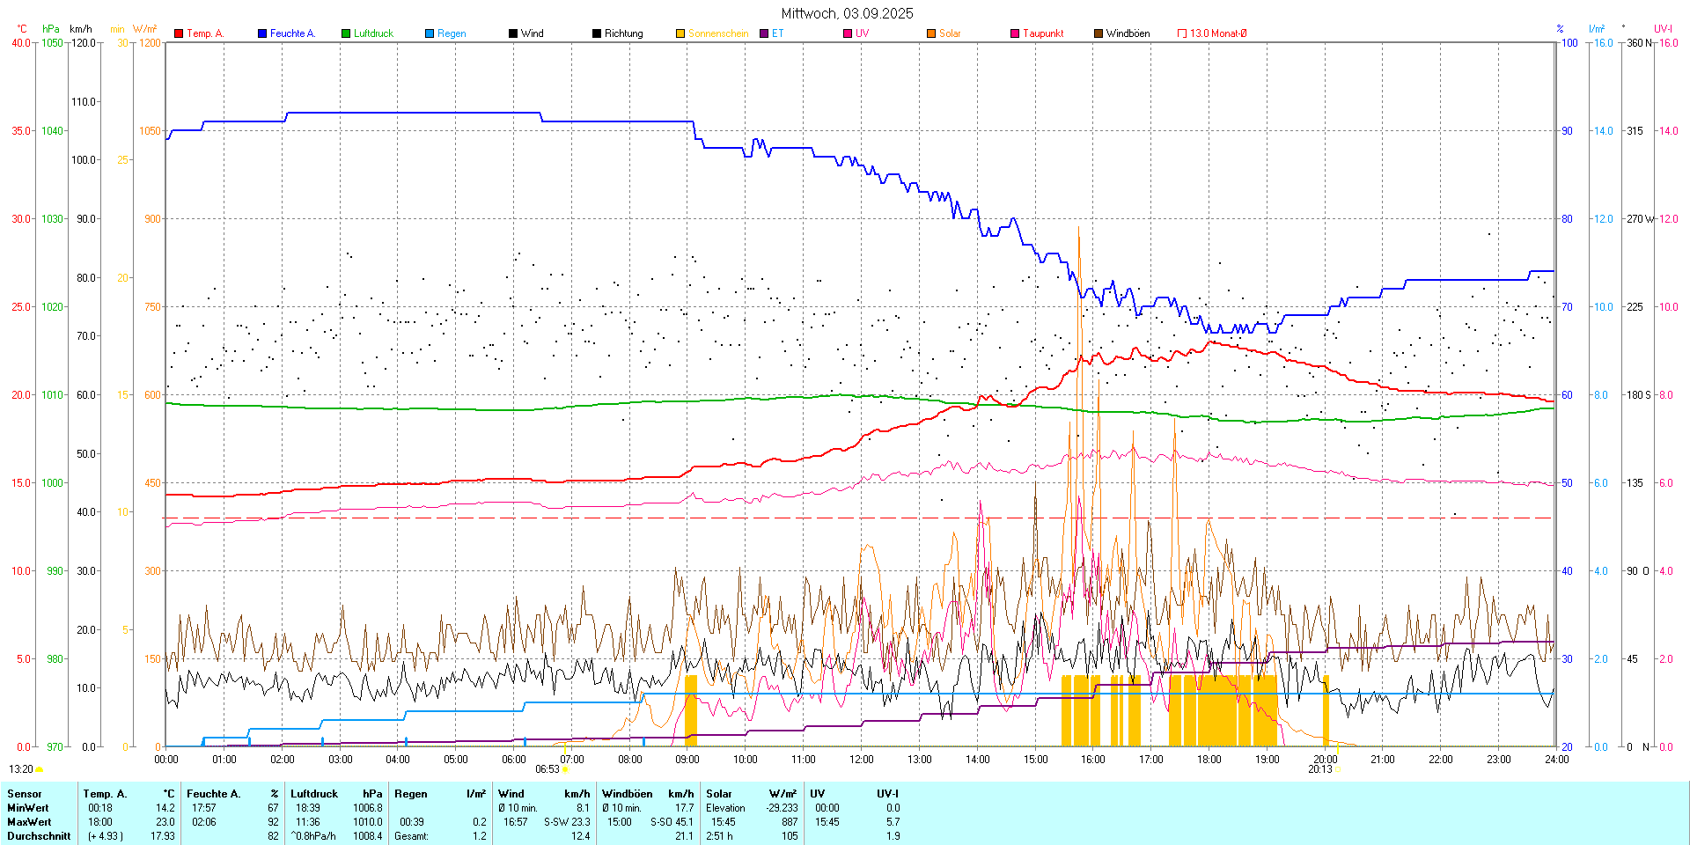This screenshot has height=845, width=1690.
Task: Click the brown Windböen legend square
Action: [1098, 33]
